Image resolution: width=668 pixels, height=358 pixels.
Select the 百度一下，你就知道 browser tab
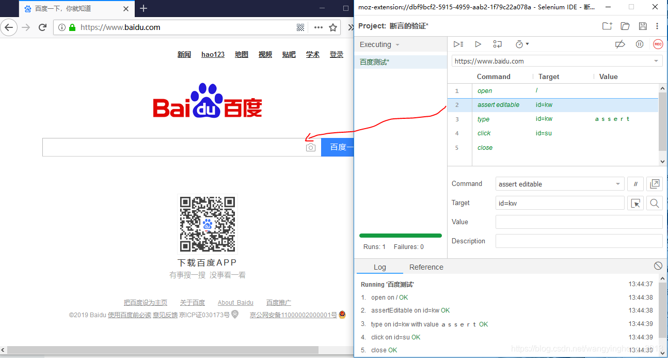[76, 9]
